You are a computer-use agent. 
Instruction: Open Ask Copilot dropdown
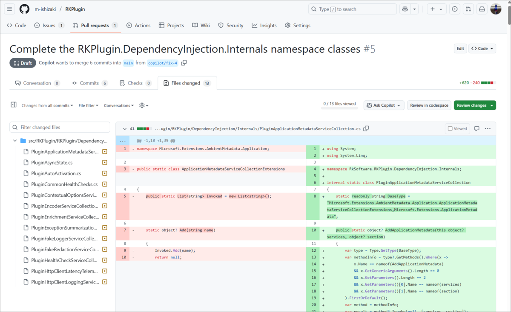coord(384,105)
